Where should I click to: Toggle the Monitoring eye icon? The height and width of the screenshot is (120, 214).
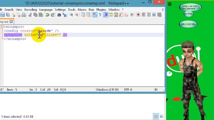pos(132,15)
